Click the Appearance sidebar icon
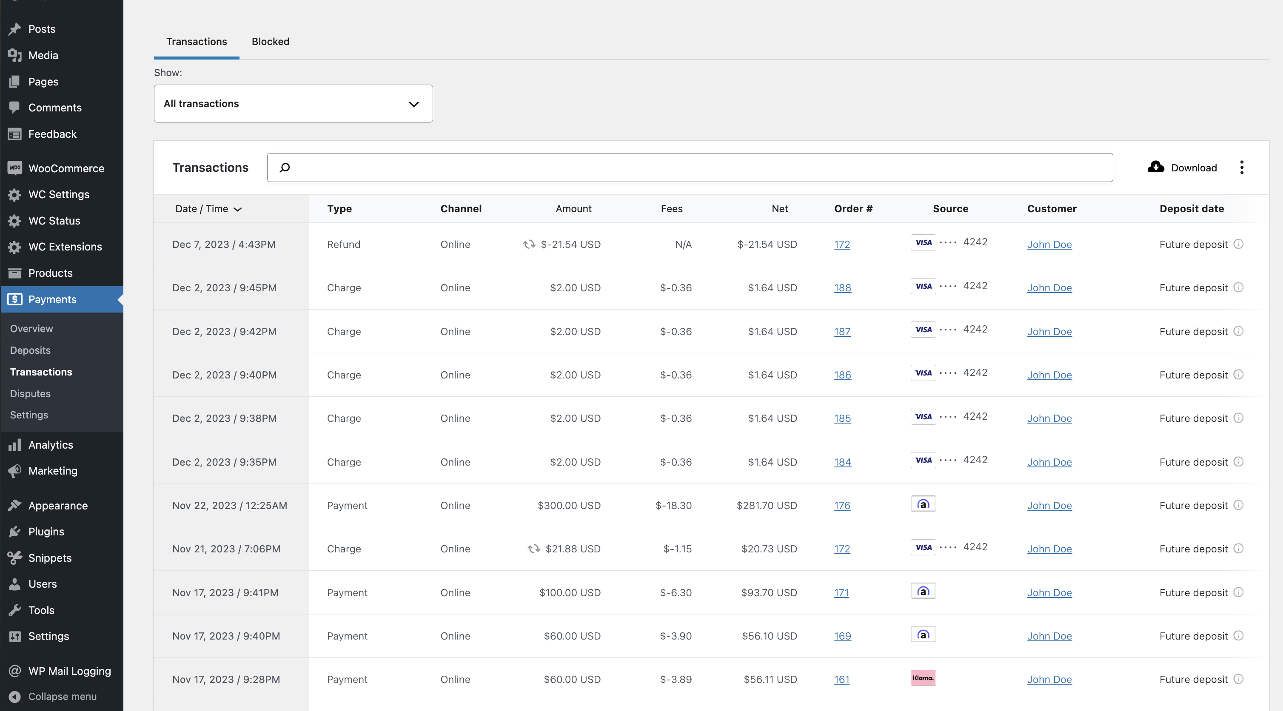 click(14, 505)
